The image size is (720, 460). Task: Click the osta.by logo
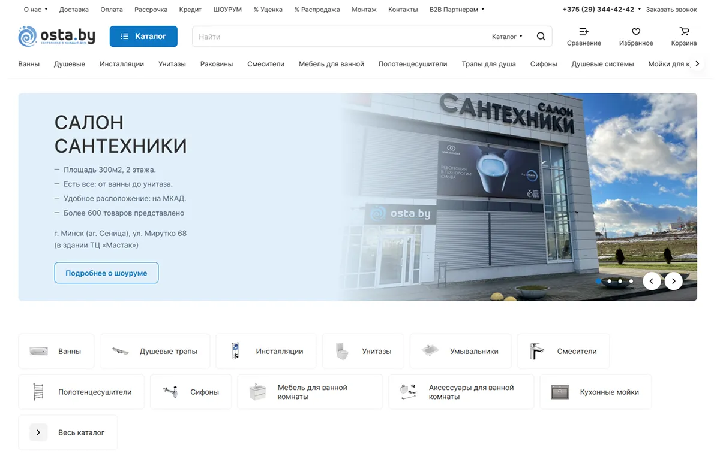point(57,37)
